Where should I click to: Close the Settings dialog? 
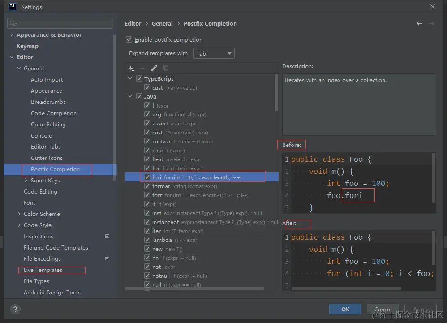click(x=433, y=7)
